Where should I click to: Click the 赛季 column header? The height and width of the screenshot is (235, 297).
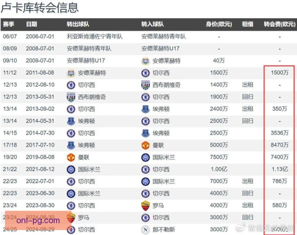pyautogui.click(x=8, y=24)
